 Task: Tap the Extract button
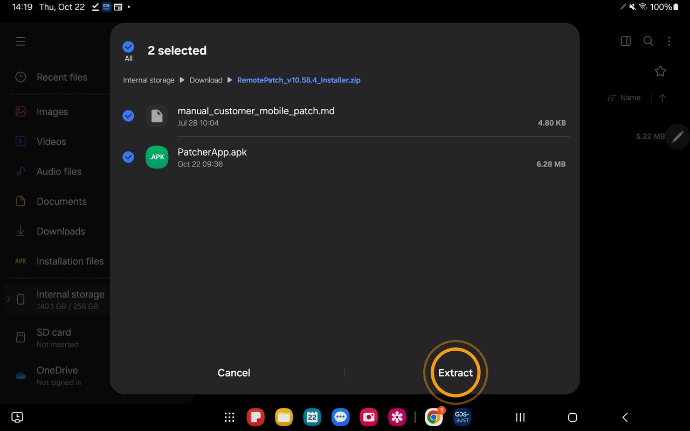click(456, 373)
